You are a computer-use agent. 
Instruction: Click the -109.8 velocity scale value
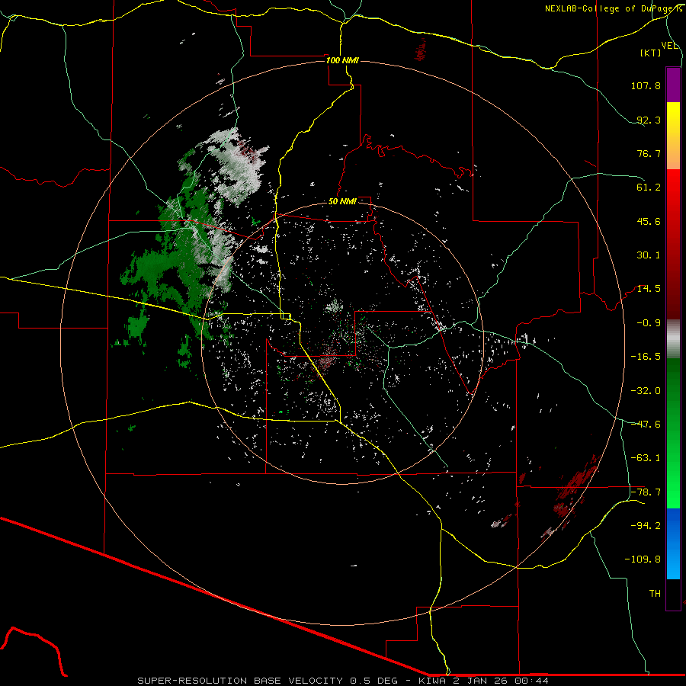[x=643, y=559]
